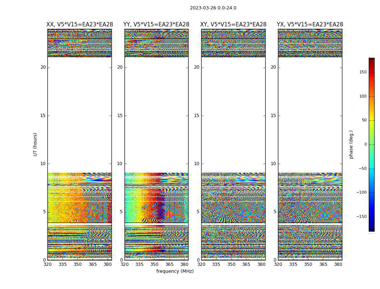This screenshot has height=289, width=380.
Task: Click the XX plot y-axis tick 10
Action: tap(43, 164)
